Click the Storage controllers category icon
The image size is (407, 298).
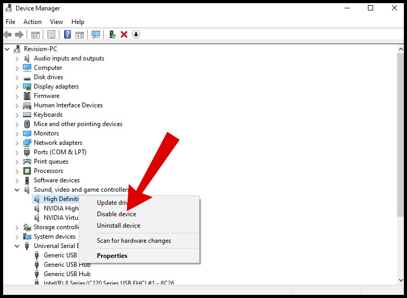pos(27,227)
